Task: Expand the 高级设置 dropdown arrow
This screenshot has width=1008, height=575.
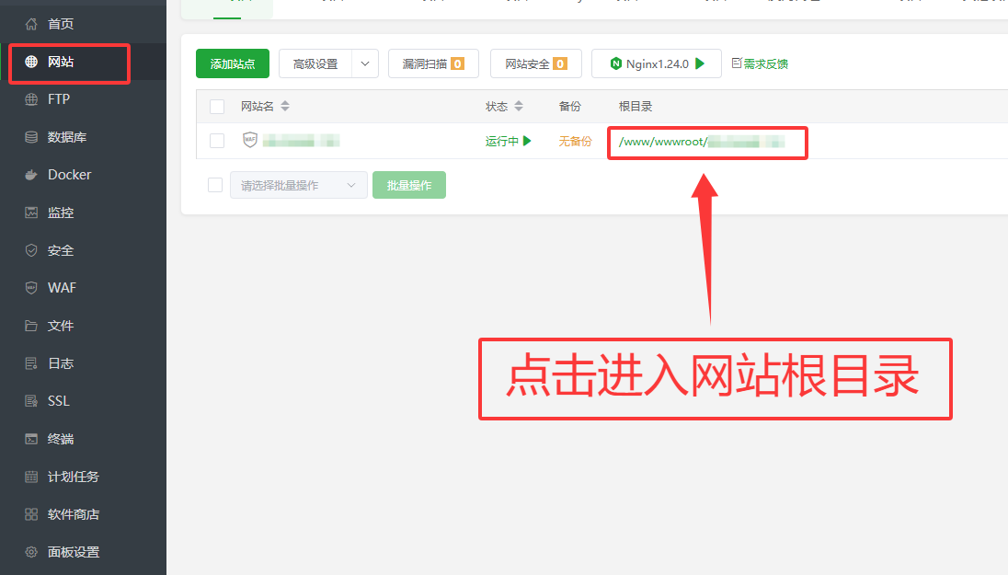Action: pyautogui.click(x=365, y=63)
